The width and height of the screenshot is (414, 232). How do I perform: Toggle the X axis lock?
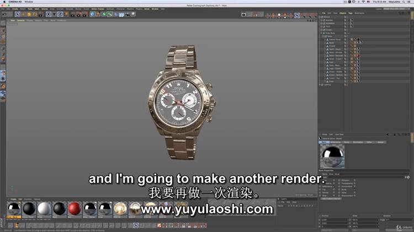(x=49, y=14)
